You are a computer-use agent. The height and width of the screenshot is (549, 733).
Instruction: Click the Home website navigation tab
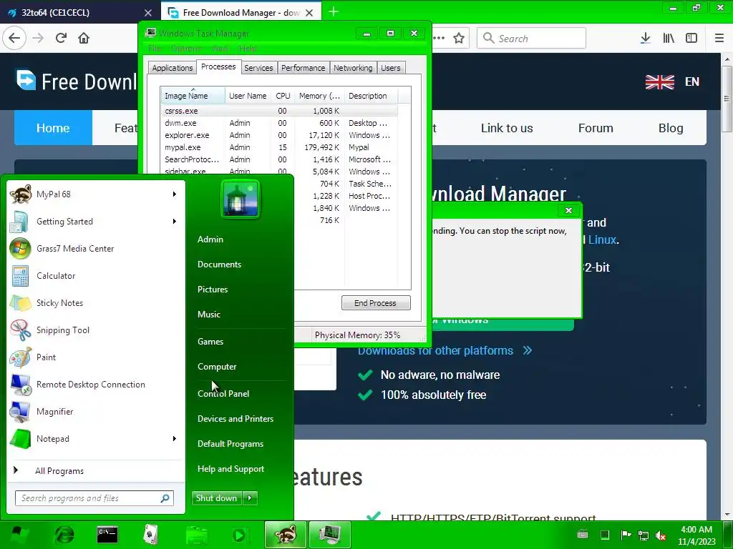[x=53, y=128]
